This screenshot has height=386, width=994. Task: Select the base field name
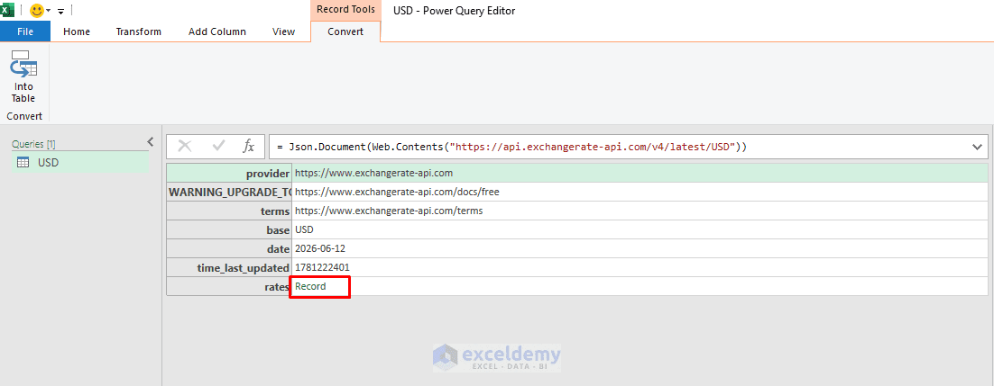point(229,229)
